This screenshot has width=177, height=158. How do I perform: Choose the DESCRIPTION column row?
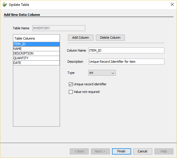(x=36, y=53)
